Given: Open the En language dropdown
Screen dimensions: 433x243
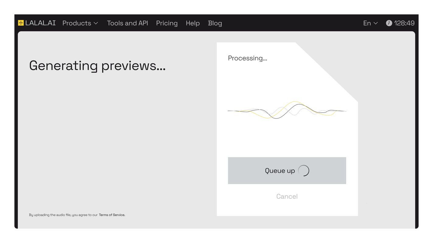Looking at the screenshot, I should point(371,23).
